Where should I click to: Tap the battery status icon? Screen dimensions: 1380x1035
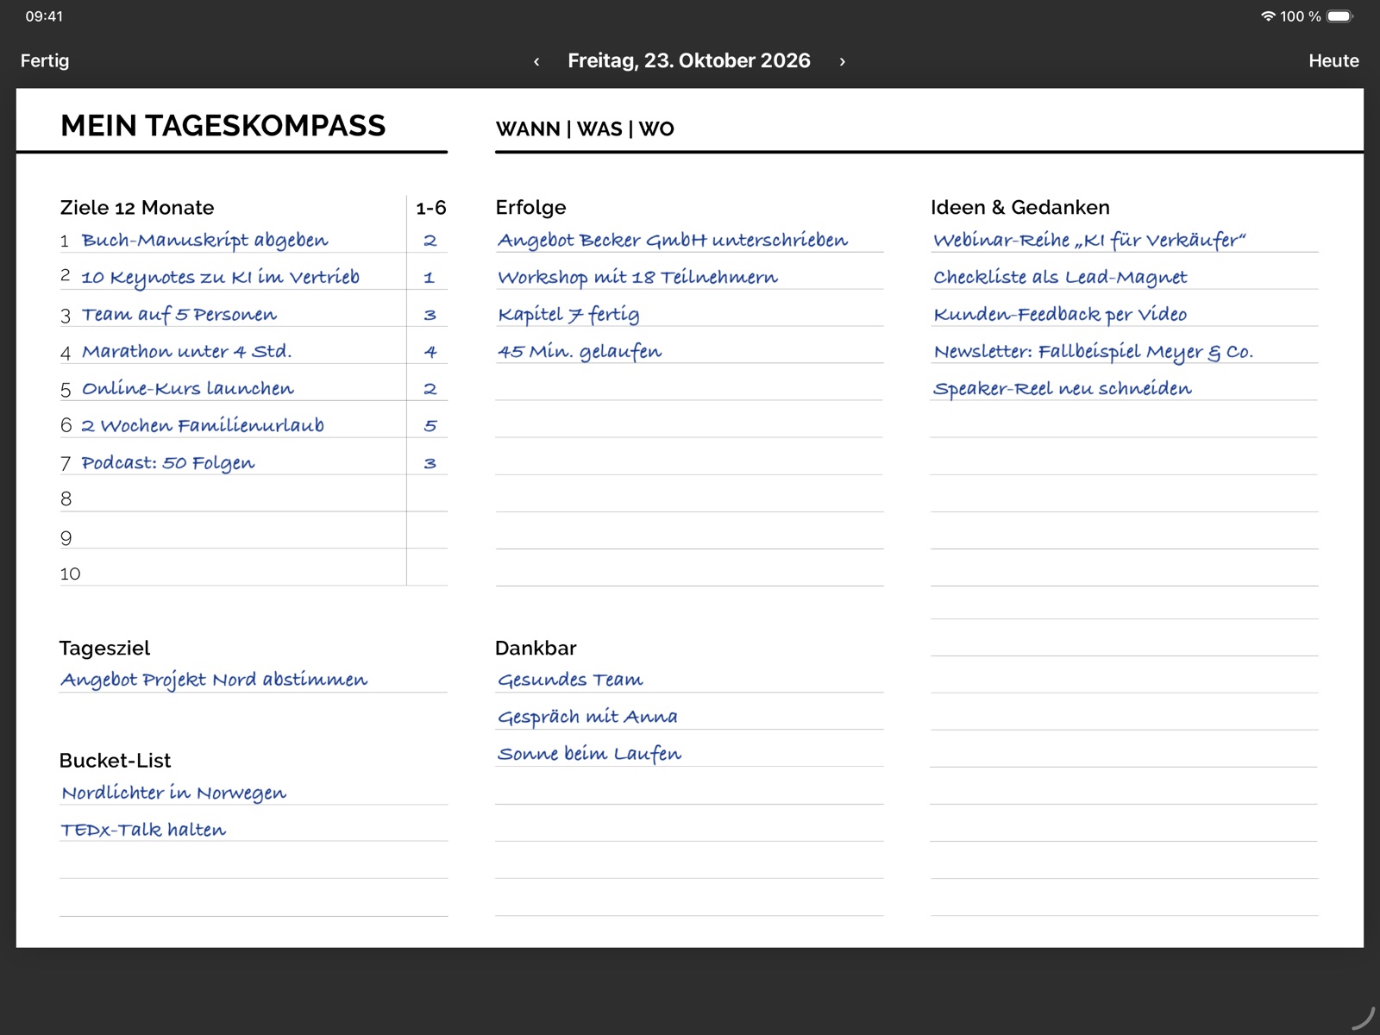1339,16
